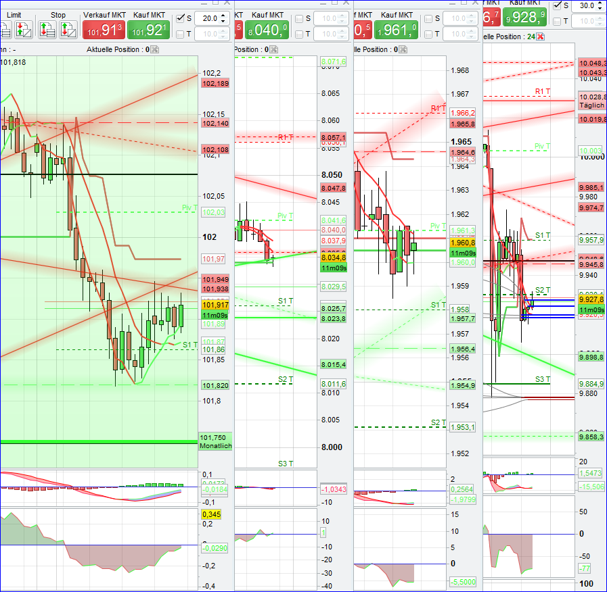Check the T checkbox in the rightmost order panel
The image size is (607, 592).
[x=557, y=21]
